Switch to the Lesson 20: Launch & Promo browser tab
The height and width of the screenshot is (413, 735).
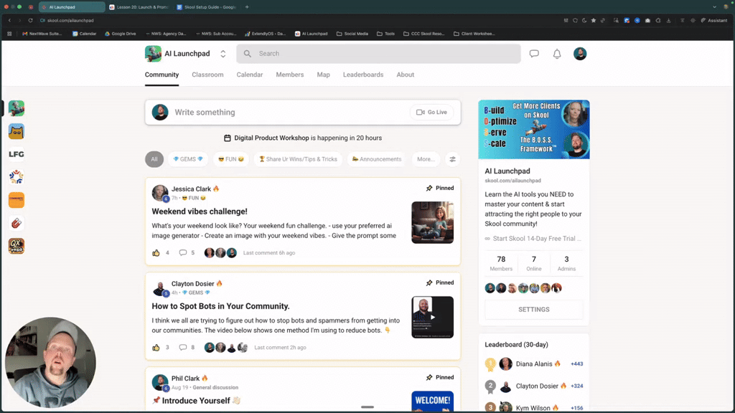pyautogui.click(x=139, y=7)
